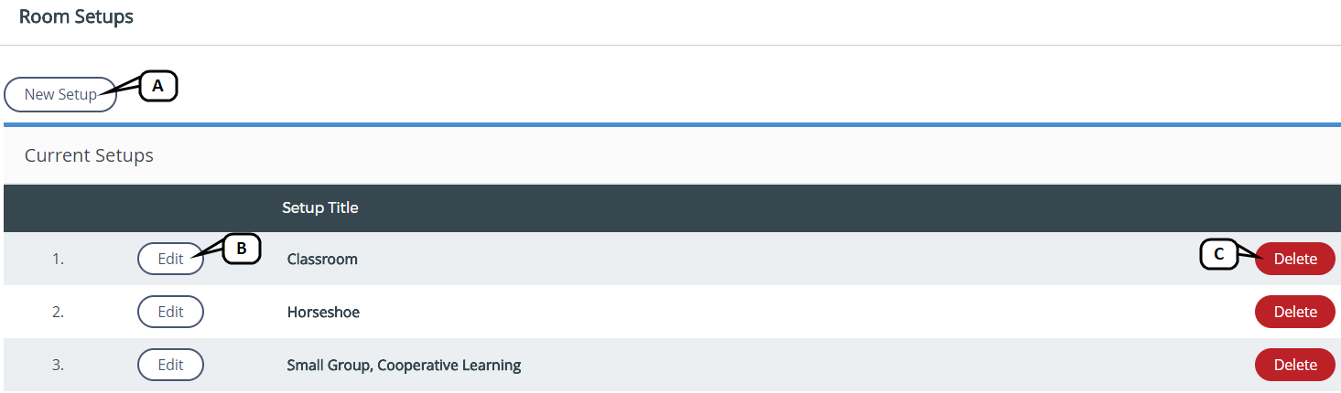
Task: Select the Horseshoe setup title
Action: [323, 313]
